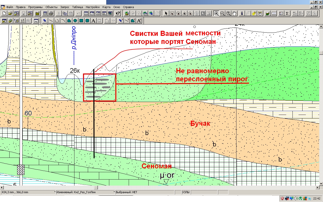Viewport: 323px width, 202px height.
Task: Click the context Help pointer icon
Action: point(118,13)
